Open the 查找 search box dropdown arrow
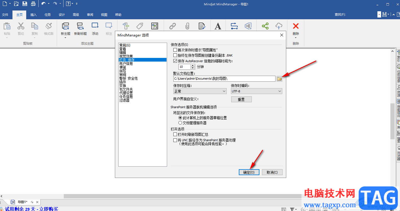This screenshot has height=211, width=400. pyautogui.click(x=379, y=14)
